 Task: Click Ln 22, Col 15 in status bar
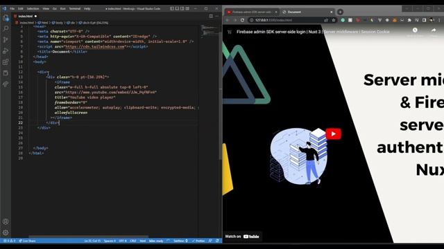tap(92, 241)
